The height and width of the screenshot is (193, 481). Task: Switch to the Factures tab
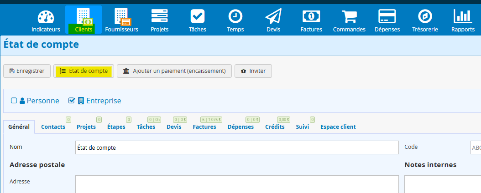(x=204, y=127)
